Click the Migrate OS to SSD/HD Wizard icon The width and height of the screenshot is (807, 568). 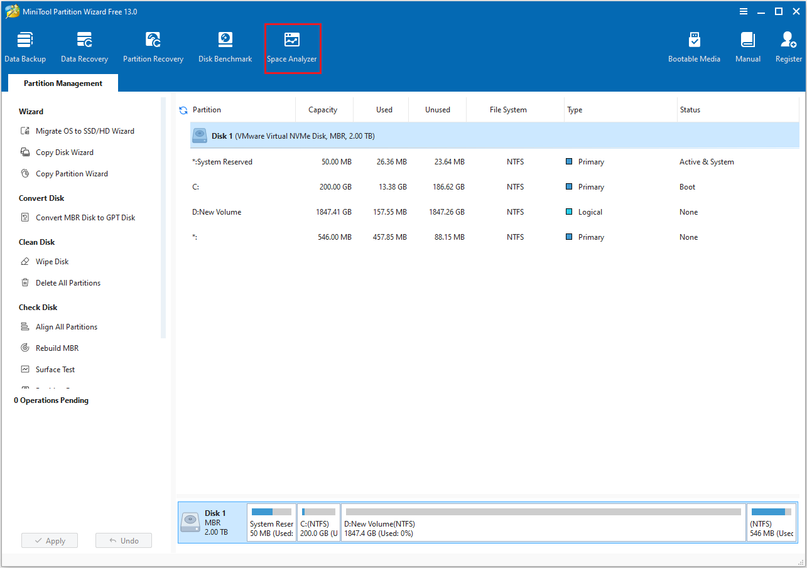tap(25, 131)
